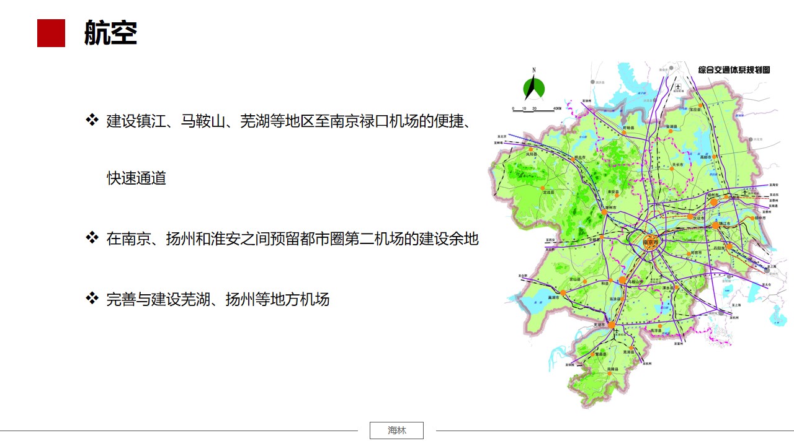The image size is (794, 446).
Task: Click the diamond bullet before 建设镇江
Action: pos(92,120)
